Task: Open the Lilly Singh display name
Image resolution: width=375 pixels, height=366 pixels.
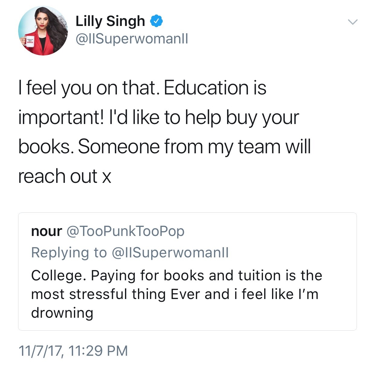Action: pyautogui.click(x=110, y=21)
